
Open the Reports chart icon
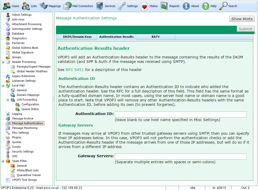click(x=164, y=6)
